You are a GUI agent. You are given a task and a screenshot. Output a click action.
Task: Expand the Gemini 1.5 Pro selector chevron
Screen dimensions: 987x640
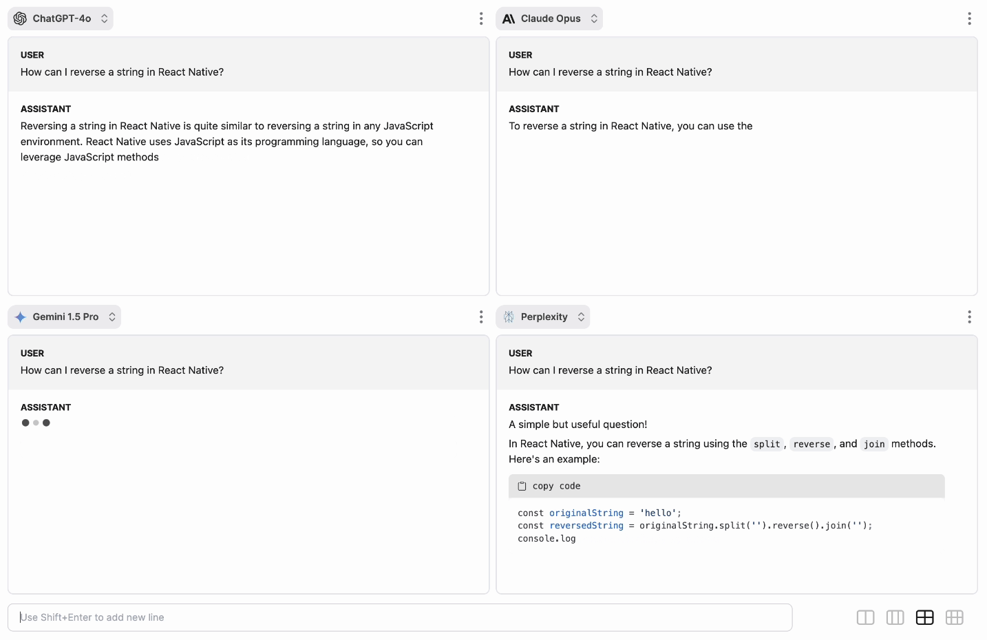pyautogui.click(x=112, y=317)
